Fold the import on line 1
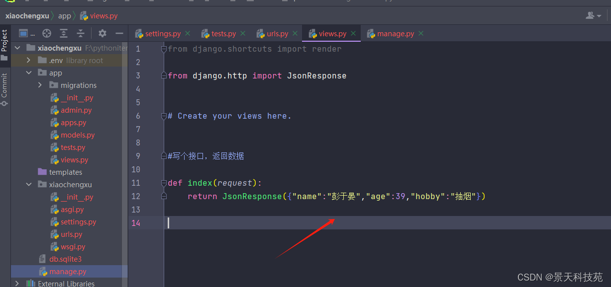This screenshot has height=287, width=611. [x=164, y=49]
